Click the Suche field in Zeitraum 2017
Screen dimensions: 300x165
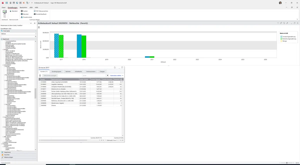94,75
